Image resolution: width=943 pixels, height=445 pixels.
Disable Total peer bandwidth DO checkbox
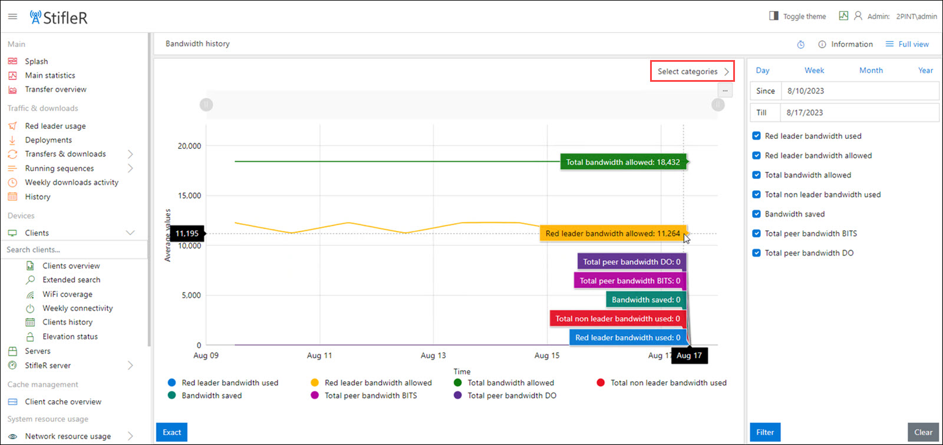click(756, 253)
